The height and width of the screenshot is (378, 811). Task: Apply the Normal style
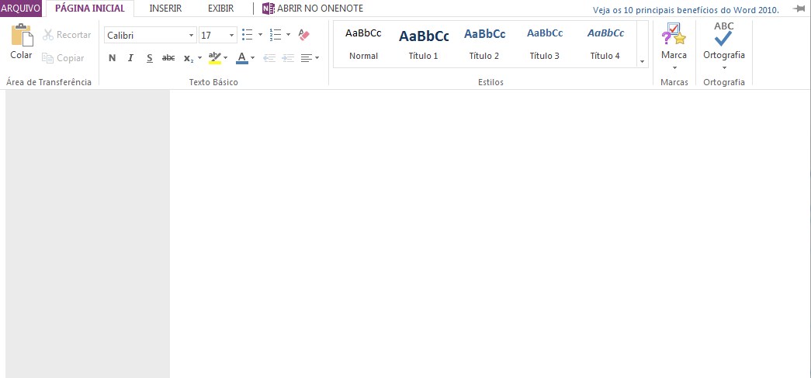pyautogui.click(x=364, y=44)
